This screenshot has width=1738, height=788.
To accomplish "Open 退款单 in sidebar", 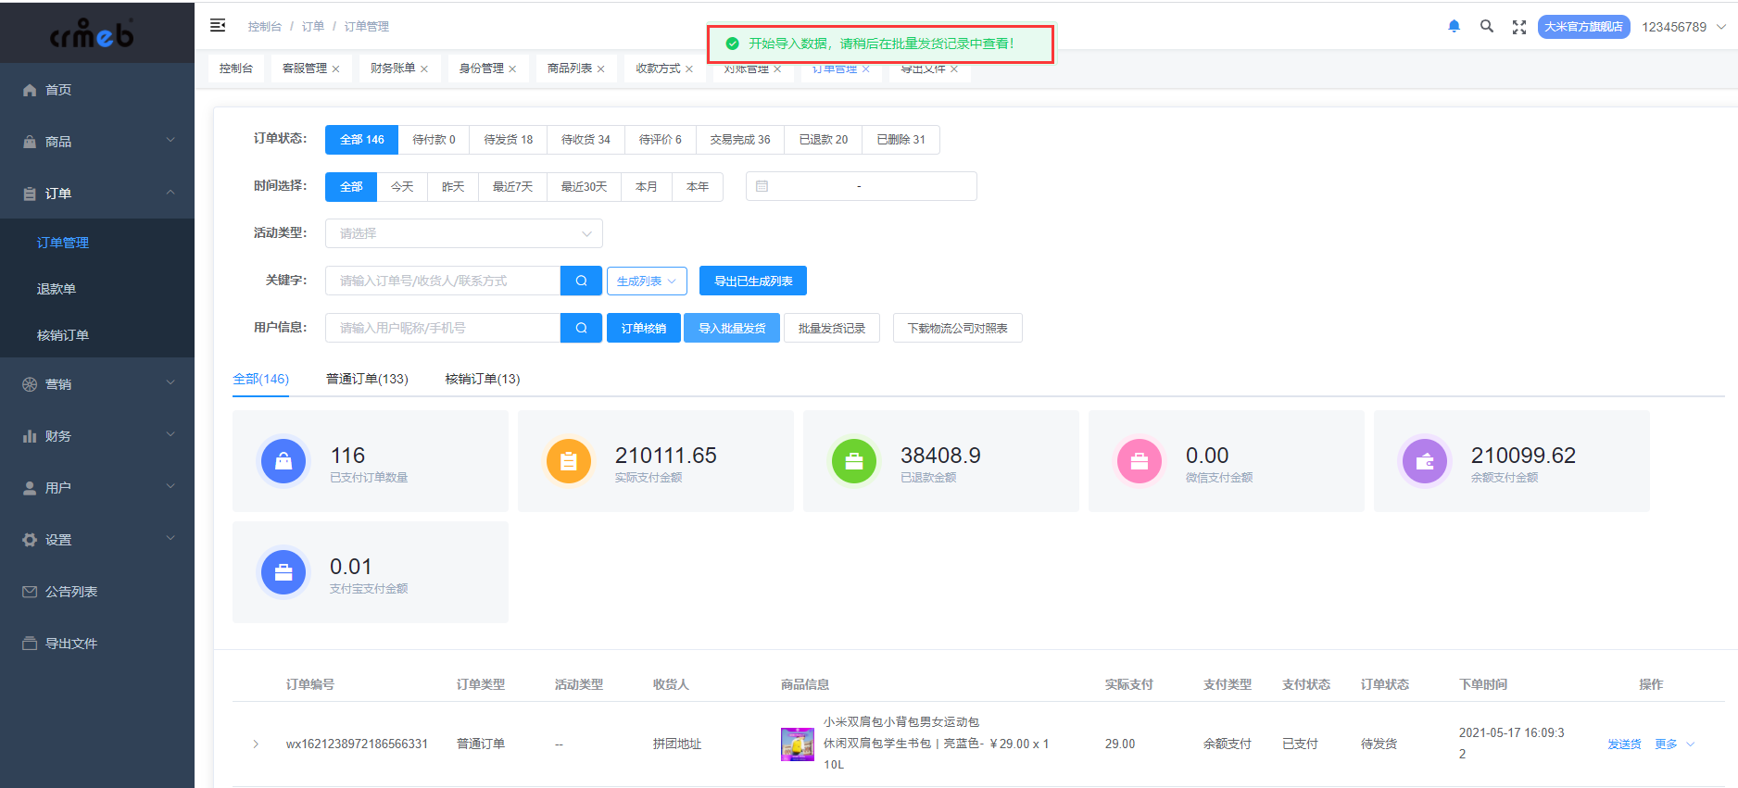I will coord(57,289).
